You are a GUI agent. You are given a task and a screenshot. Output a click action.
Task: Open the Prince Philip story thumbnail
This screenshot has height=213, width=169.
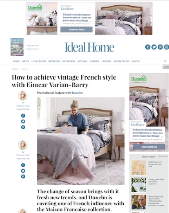(138, 202)
